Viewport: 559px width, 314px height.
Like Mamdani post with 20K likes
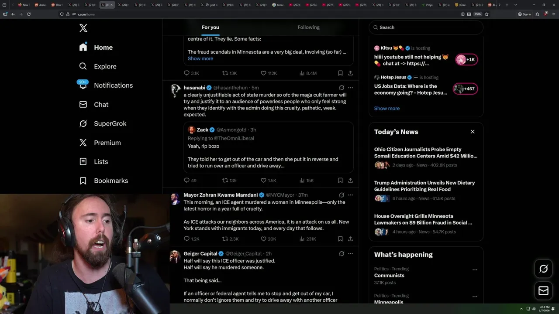coord(269,239)
